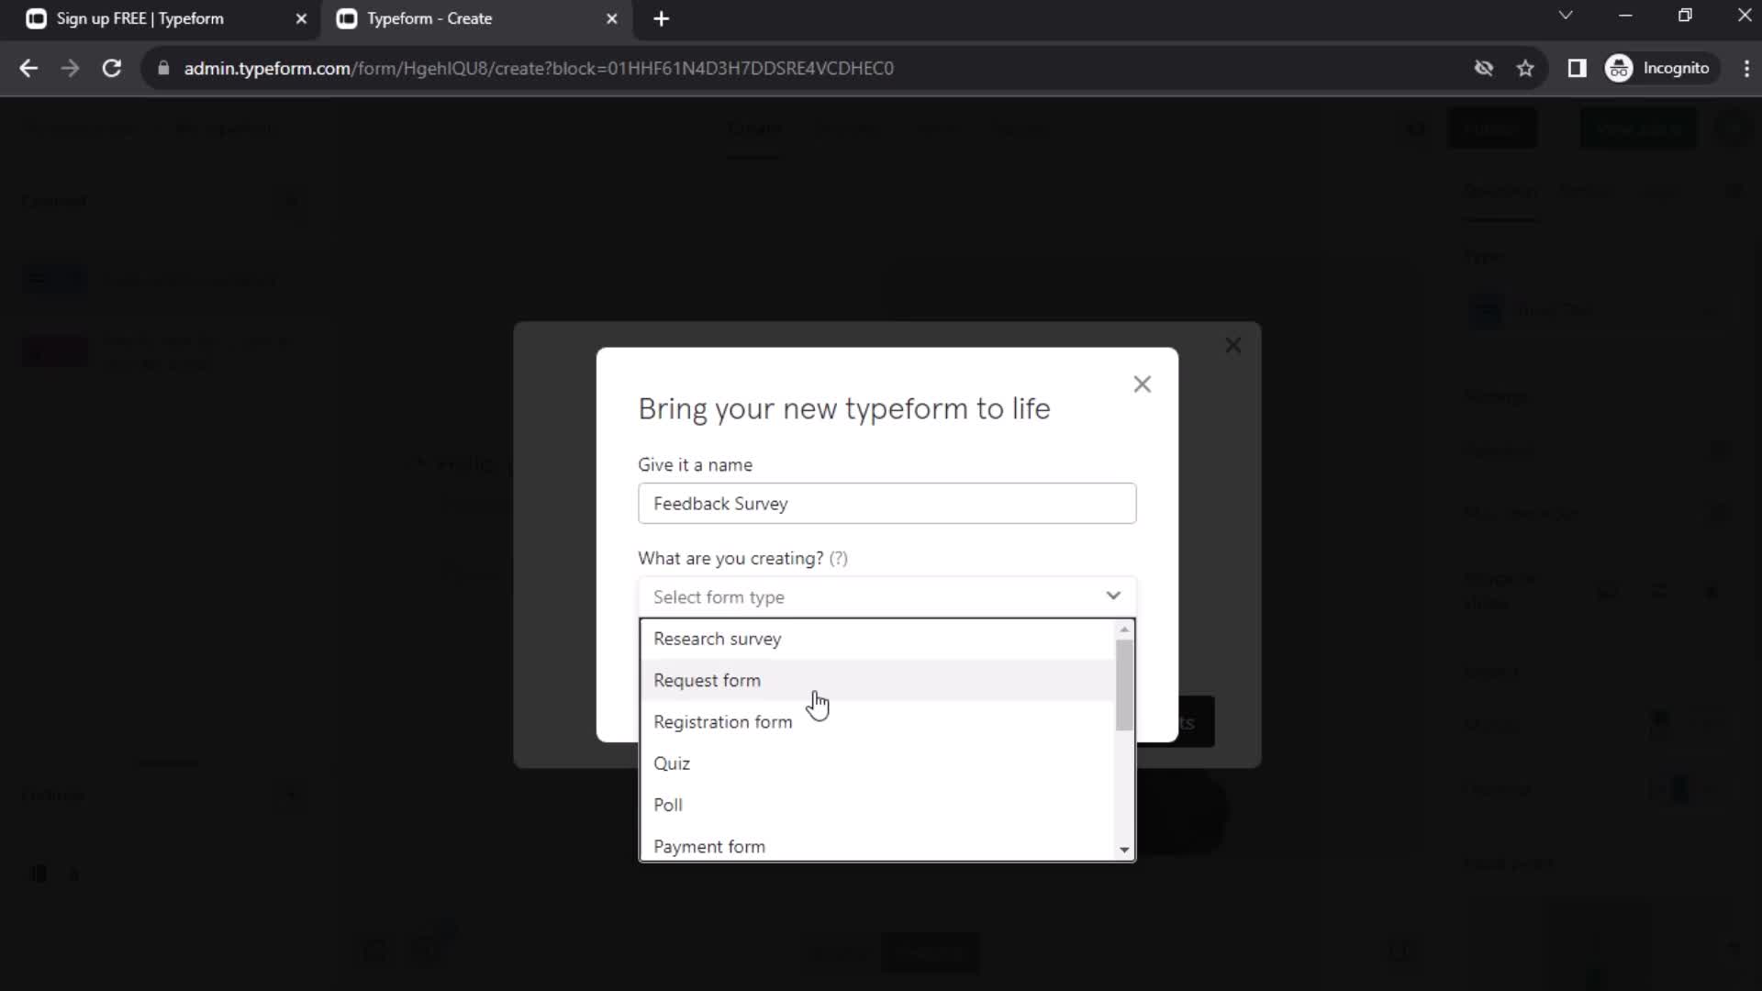
Task: Click the Typeform admin favicon icon
Action: (x=350, y=18)
